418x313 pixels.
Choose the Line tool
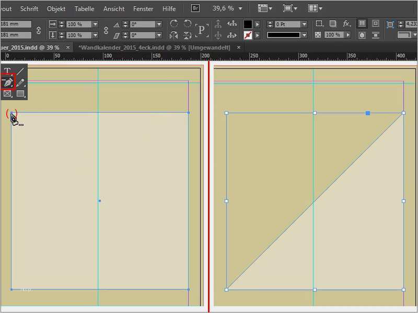tap(20, 71)
